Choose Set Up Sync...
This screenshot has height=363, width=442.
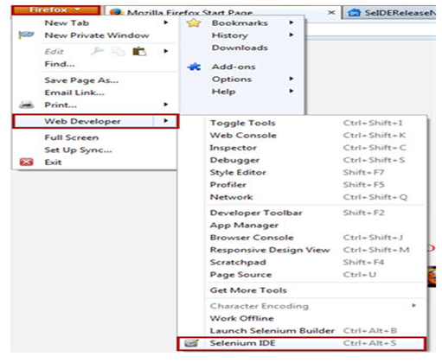tap(95, 150)
